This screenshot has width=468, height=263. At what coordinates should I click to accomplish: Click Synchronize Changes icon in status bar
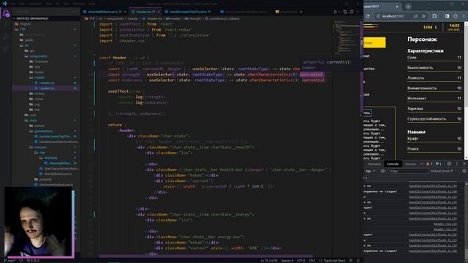coord(21,261)
